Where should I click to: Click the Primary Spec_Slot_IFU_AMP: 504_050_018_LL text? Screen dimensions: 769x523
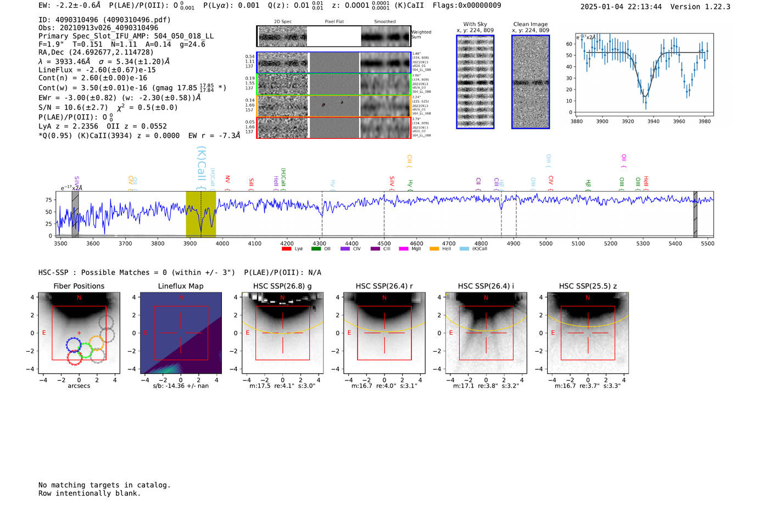[x=126, y=36]
